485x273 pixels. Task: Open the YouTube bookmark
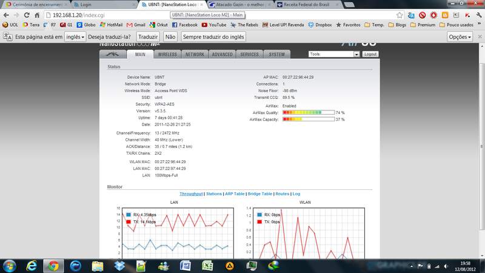tap(213, 25)
